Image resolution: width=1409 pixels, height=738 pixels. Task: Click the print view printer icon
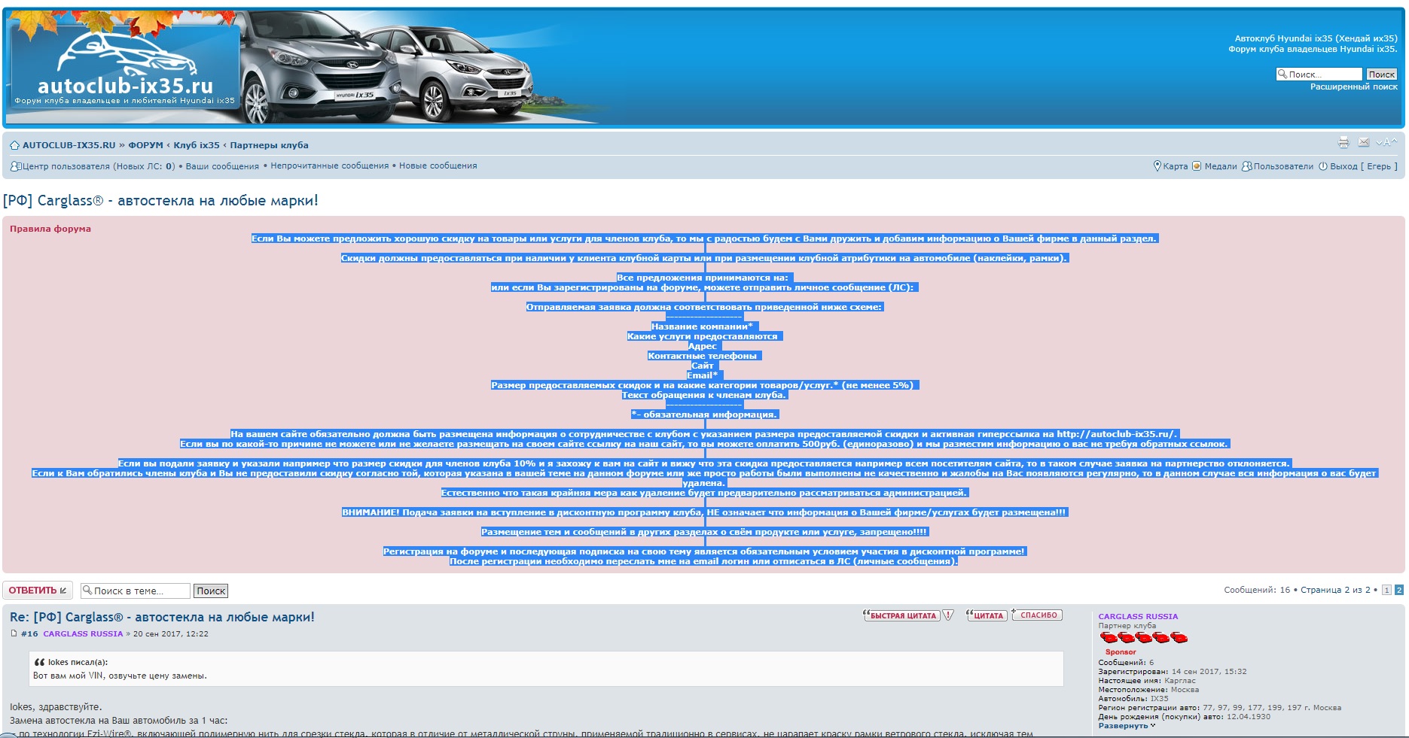[1343, 142]
